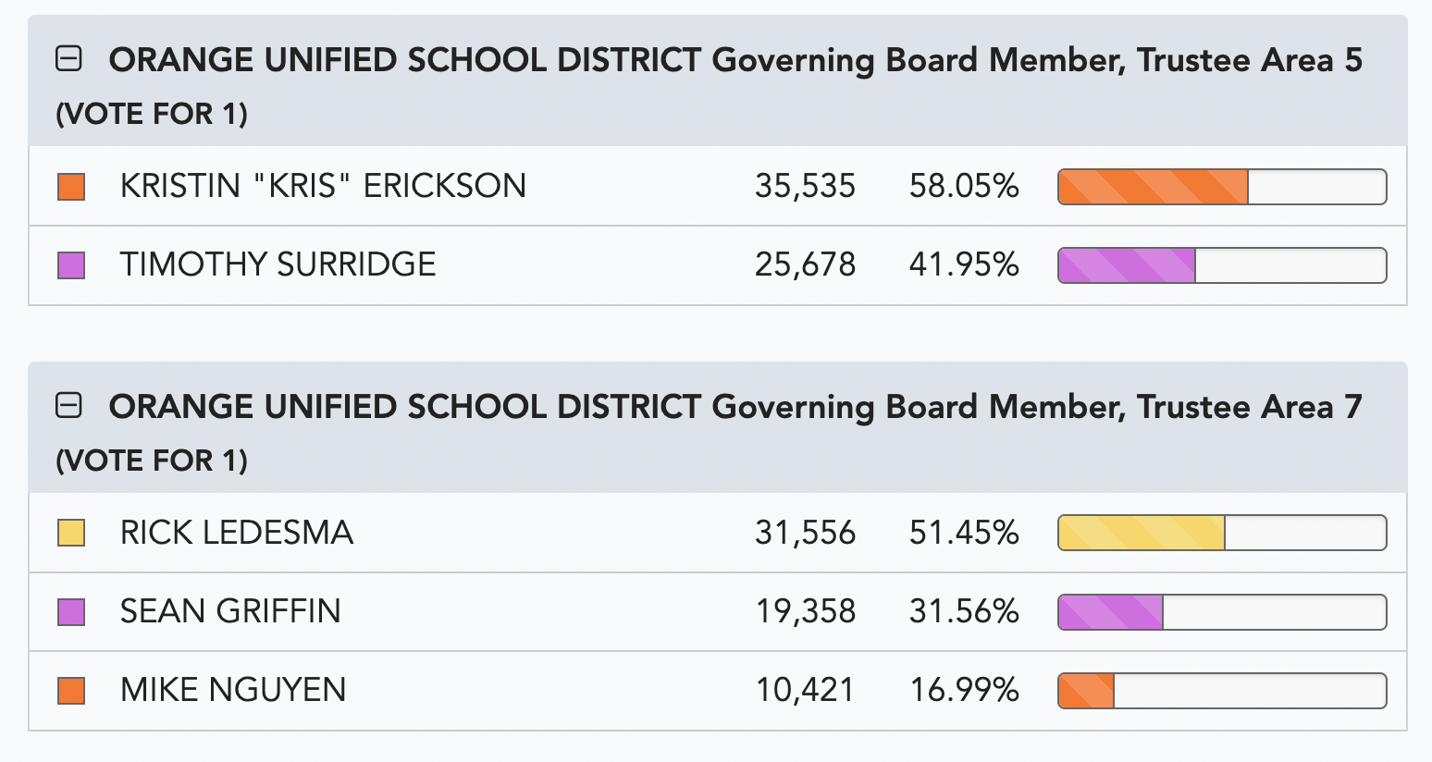Select the Mike Nguyen candidate name
Screen dimensions: 1432x762
[233, 690]
